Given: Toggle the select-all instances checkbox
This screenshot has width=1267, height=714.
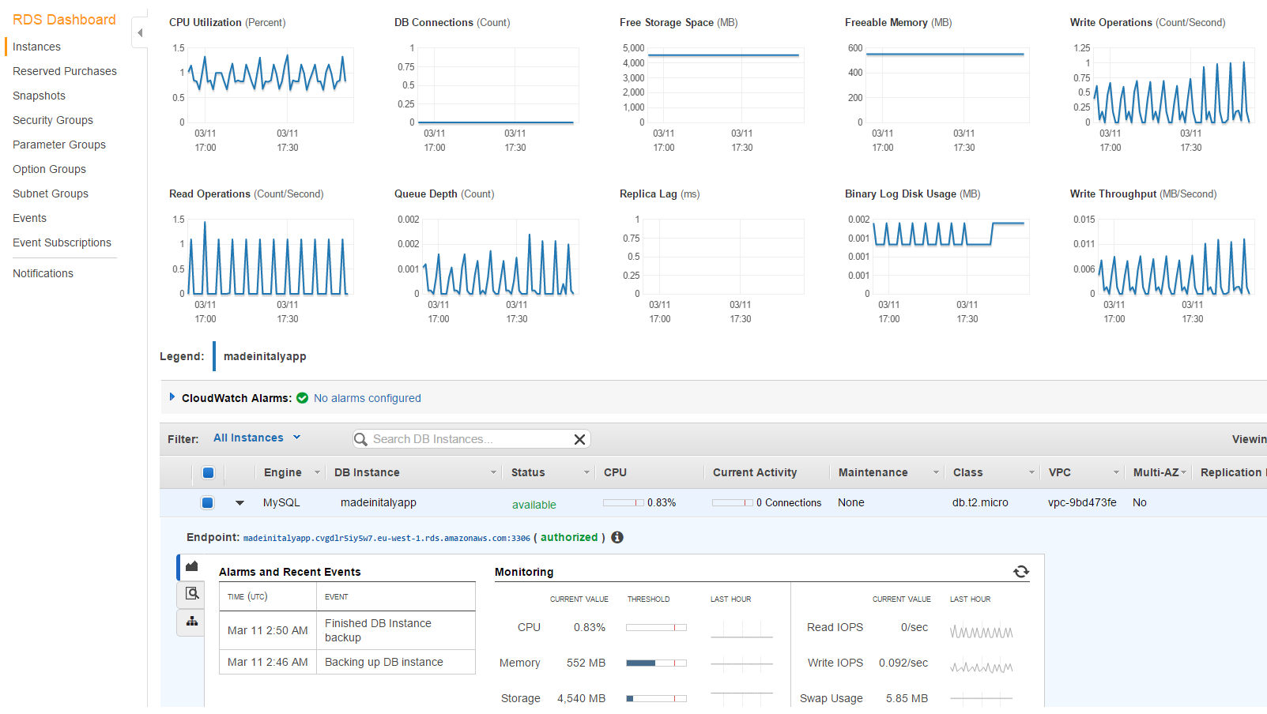Looking at the screenshot, I should [x=208, y=472].
